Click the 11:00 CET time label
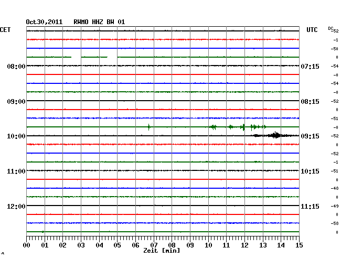The width and height of the screenshot is (341, 259). pyautogui.click(x=16, y=171)
